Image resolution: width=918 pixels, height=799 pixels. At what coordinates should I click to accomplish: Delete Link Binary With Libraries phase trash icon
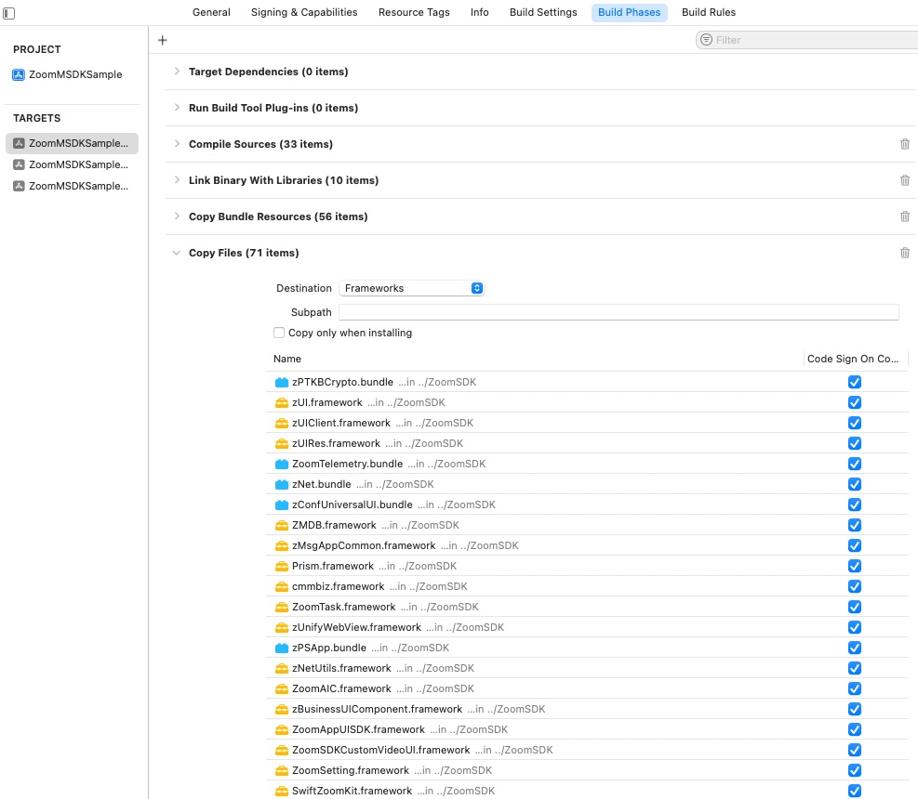(x=905, y=180)
